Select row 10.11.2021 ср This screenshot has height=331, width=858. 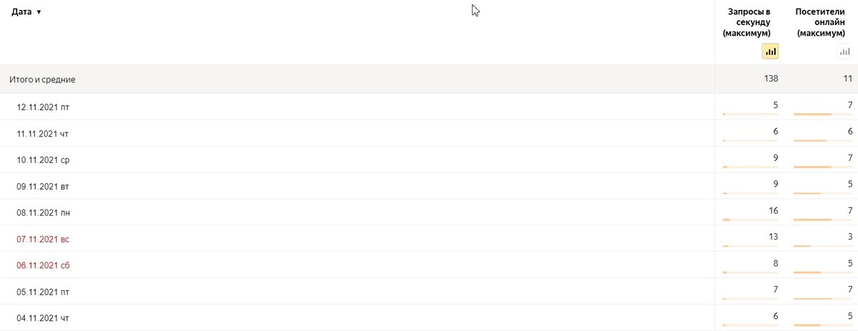429,159
